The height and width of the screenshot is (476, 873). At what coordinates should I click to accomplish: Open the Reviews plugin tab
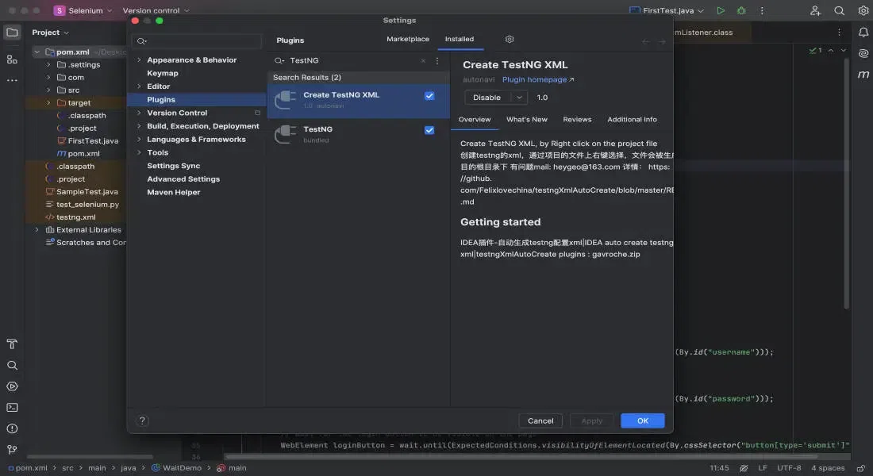pos(577,120)
